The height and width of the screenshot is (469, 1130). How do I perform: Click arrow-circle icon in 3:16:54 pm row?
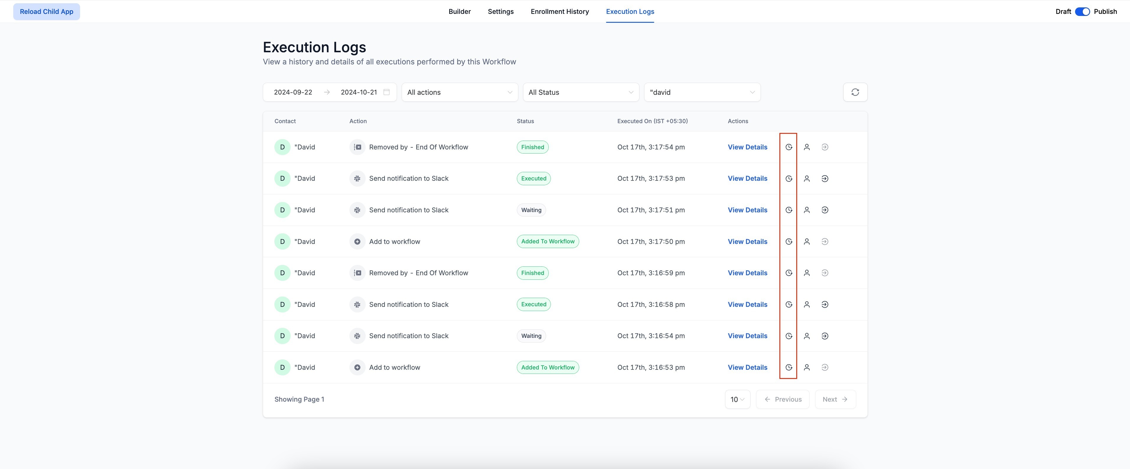pyautogui.click(x=825, y=336)
